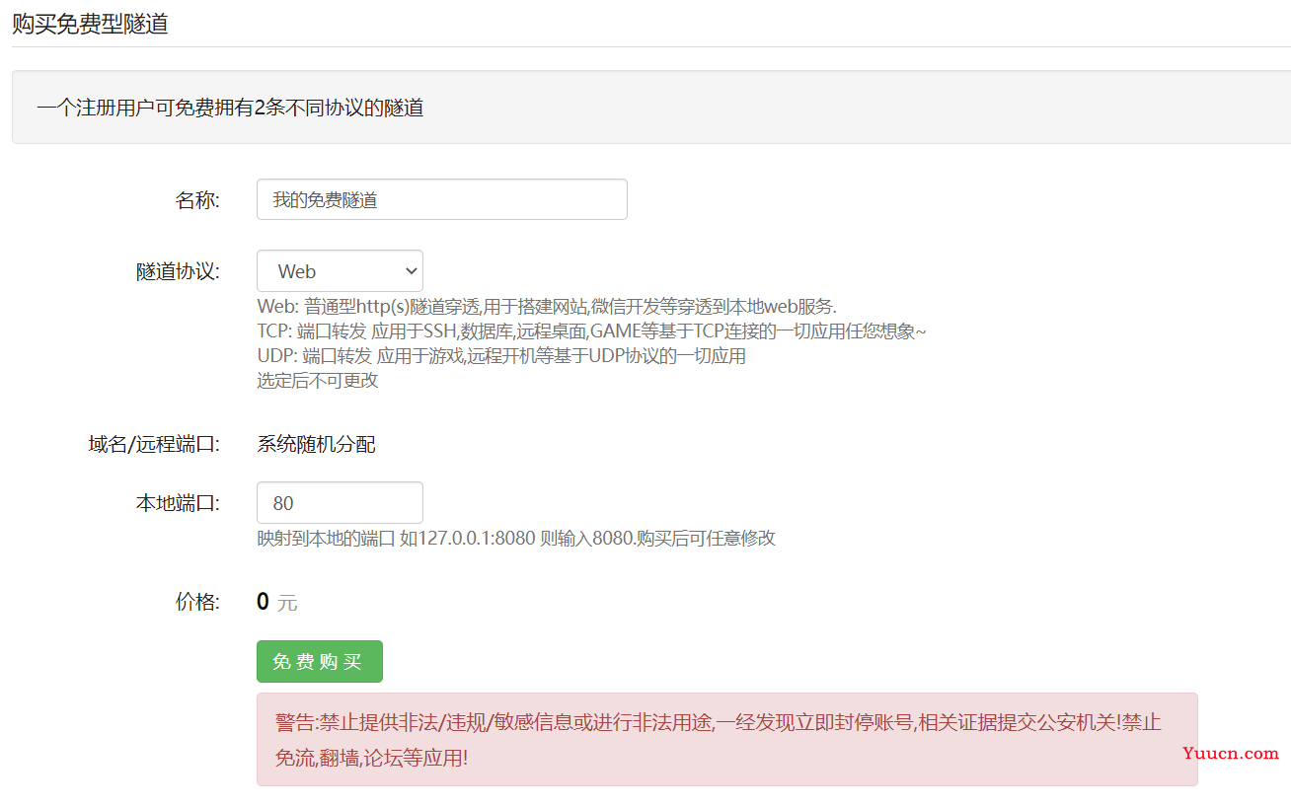Click the 隧道协议: label
The image size is (1291, 807).
(178, 271)
